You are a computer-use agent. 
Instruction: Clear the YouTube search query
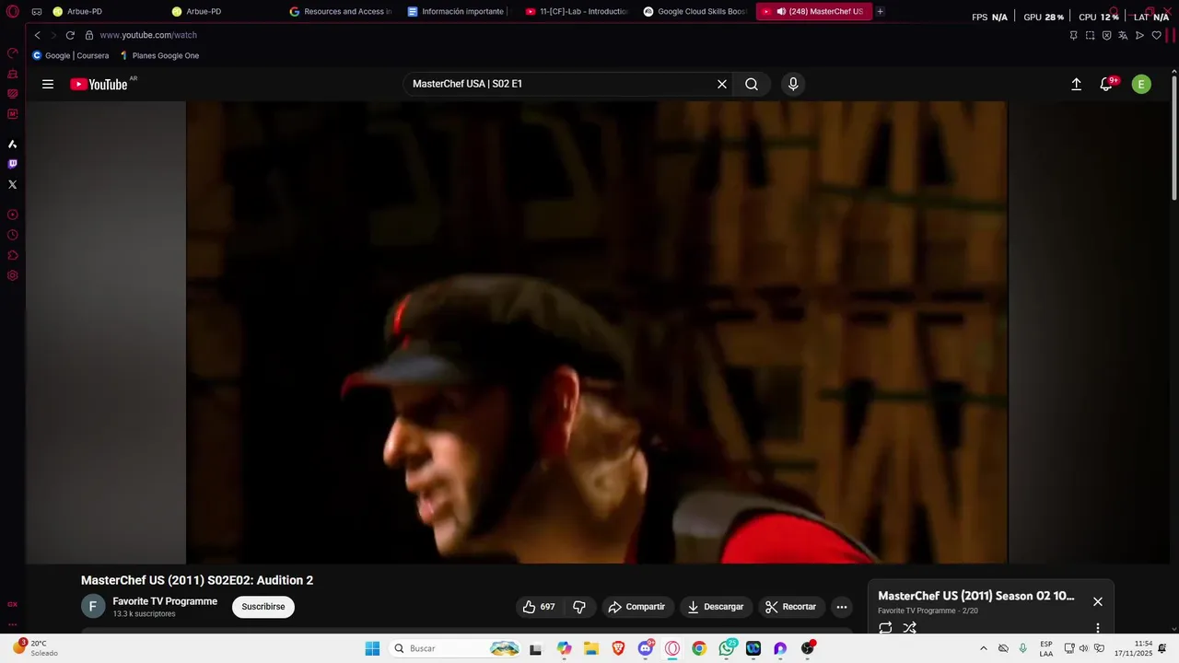pyautogui.click(x=722, y=84)
